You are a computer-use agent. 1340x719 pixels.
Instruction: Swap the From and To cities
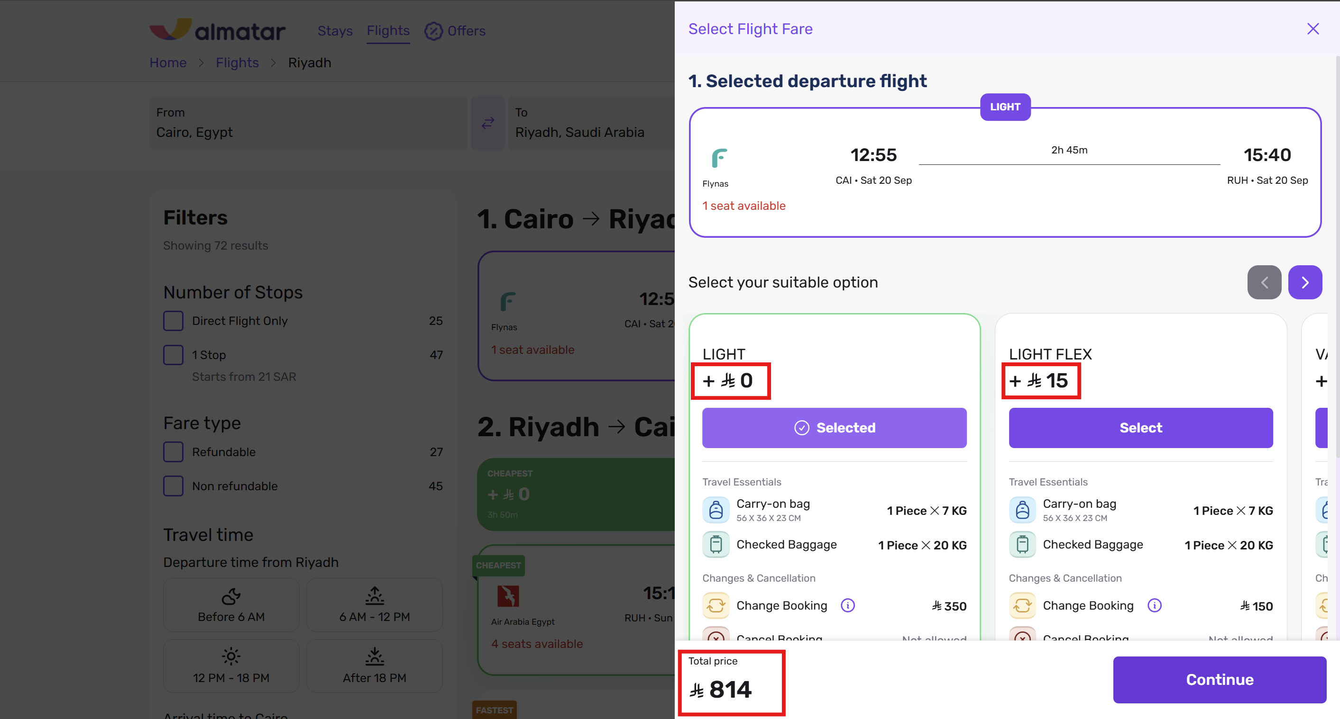(487, 123)
